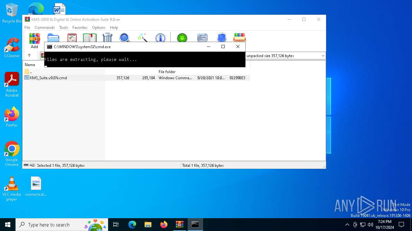The height and width of the screenshot is (231, 412).
Task: Click 'Selected 1 file, 357,126 bytes' status text
Action: click(x=61, y=166)
